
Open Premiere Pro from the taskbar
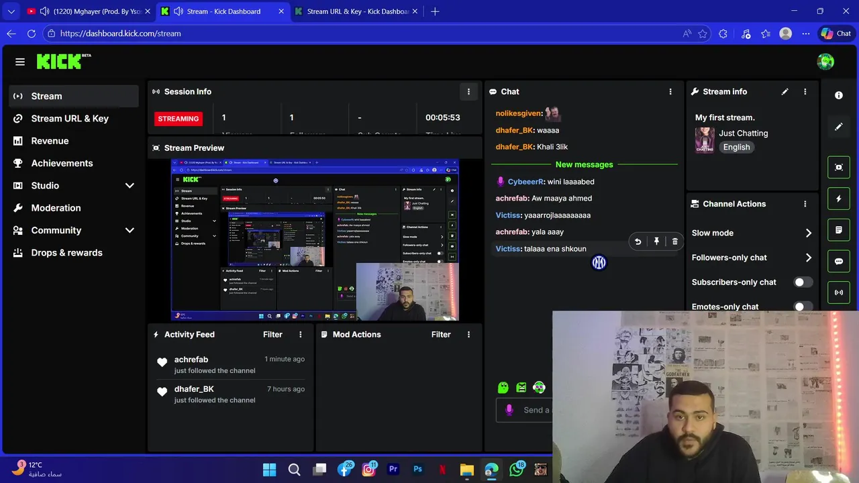click(x=393, y=470)
